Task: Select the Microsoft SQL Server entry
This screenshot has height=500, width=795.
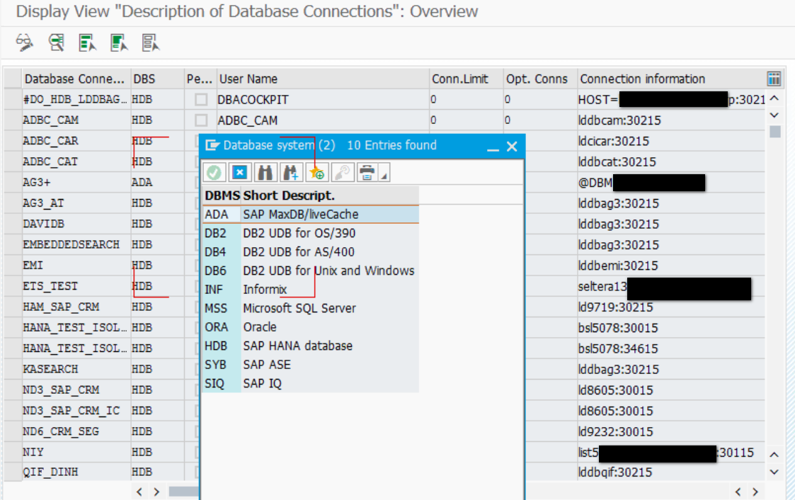Action: [x=299, y=308]
